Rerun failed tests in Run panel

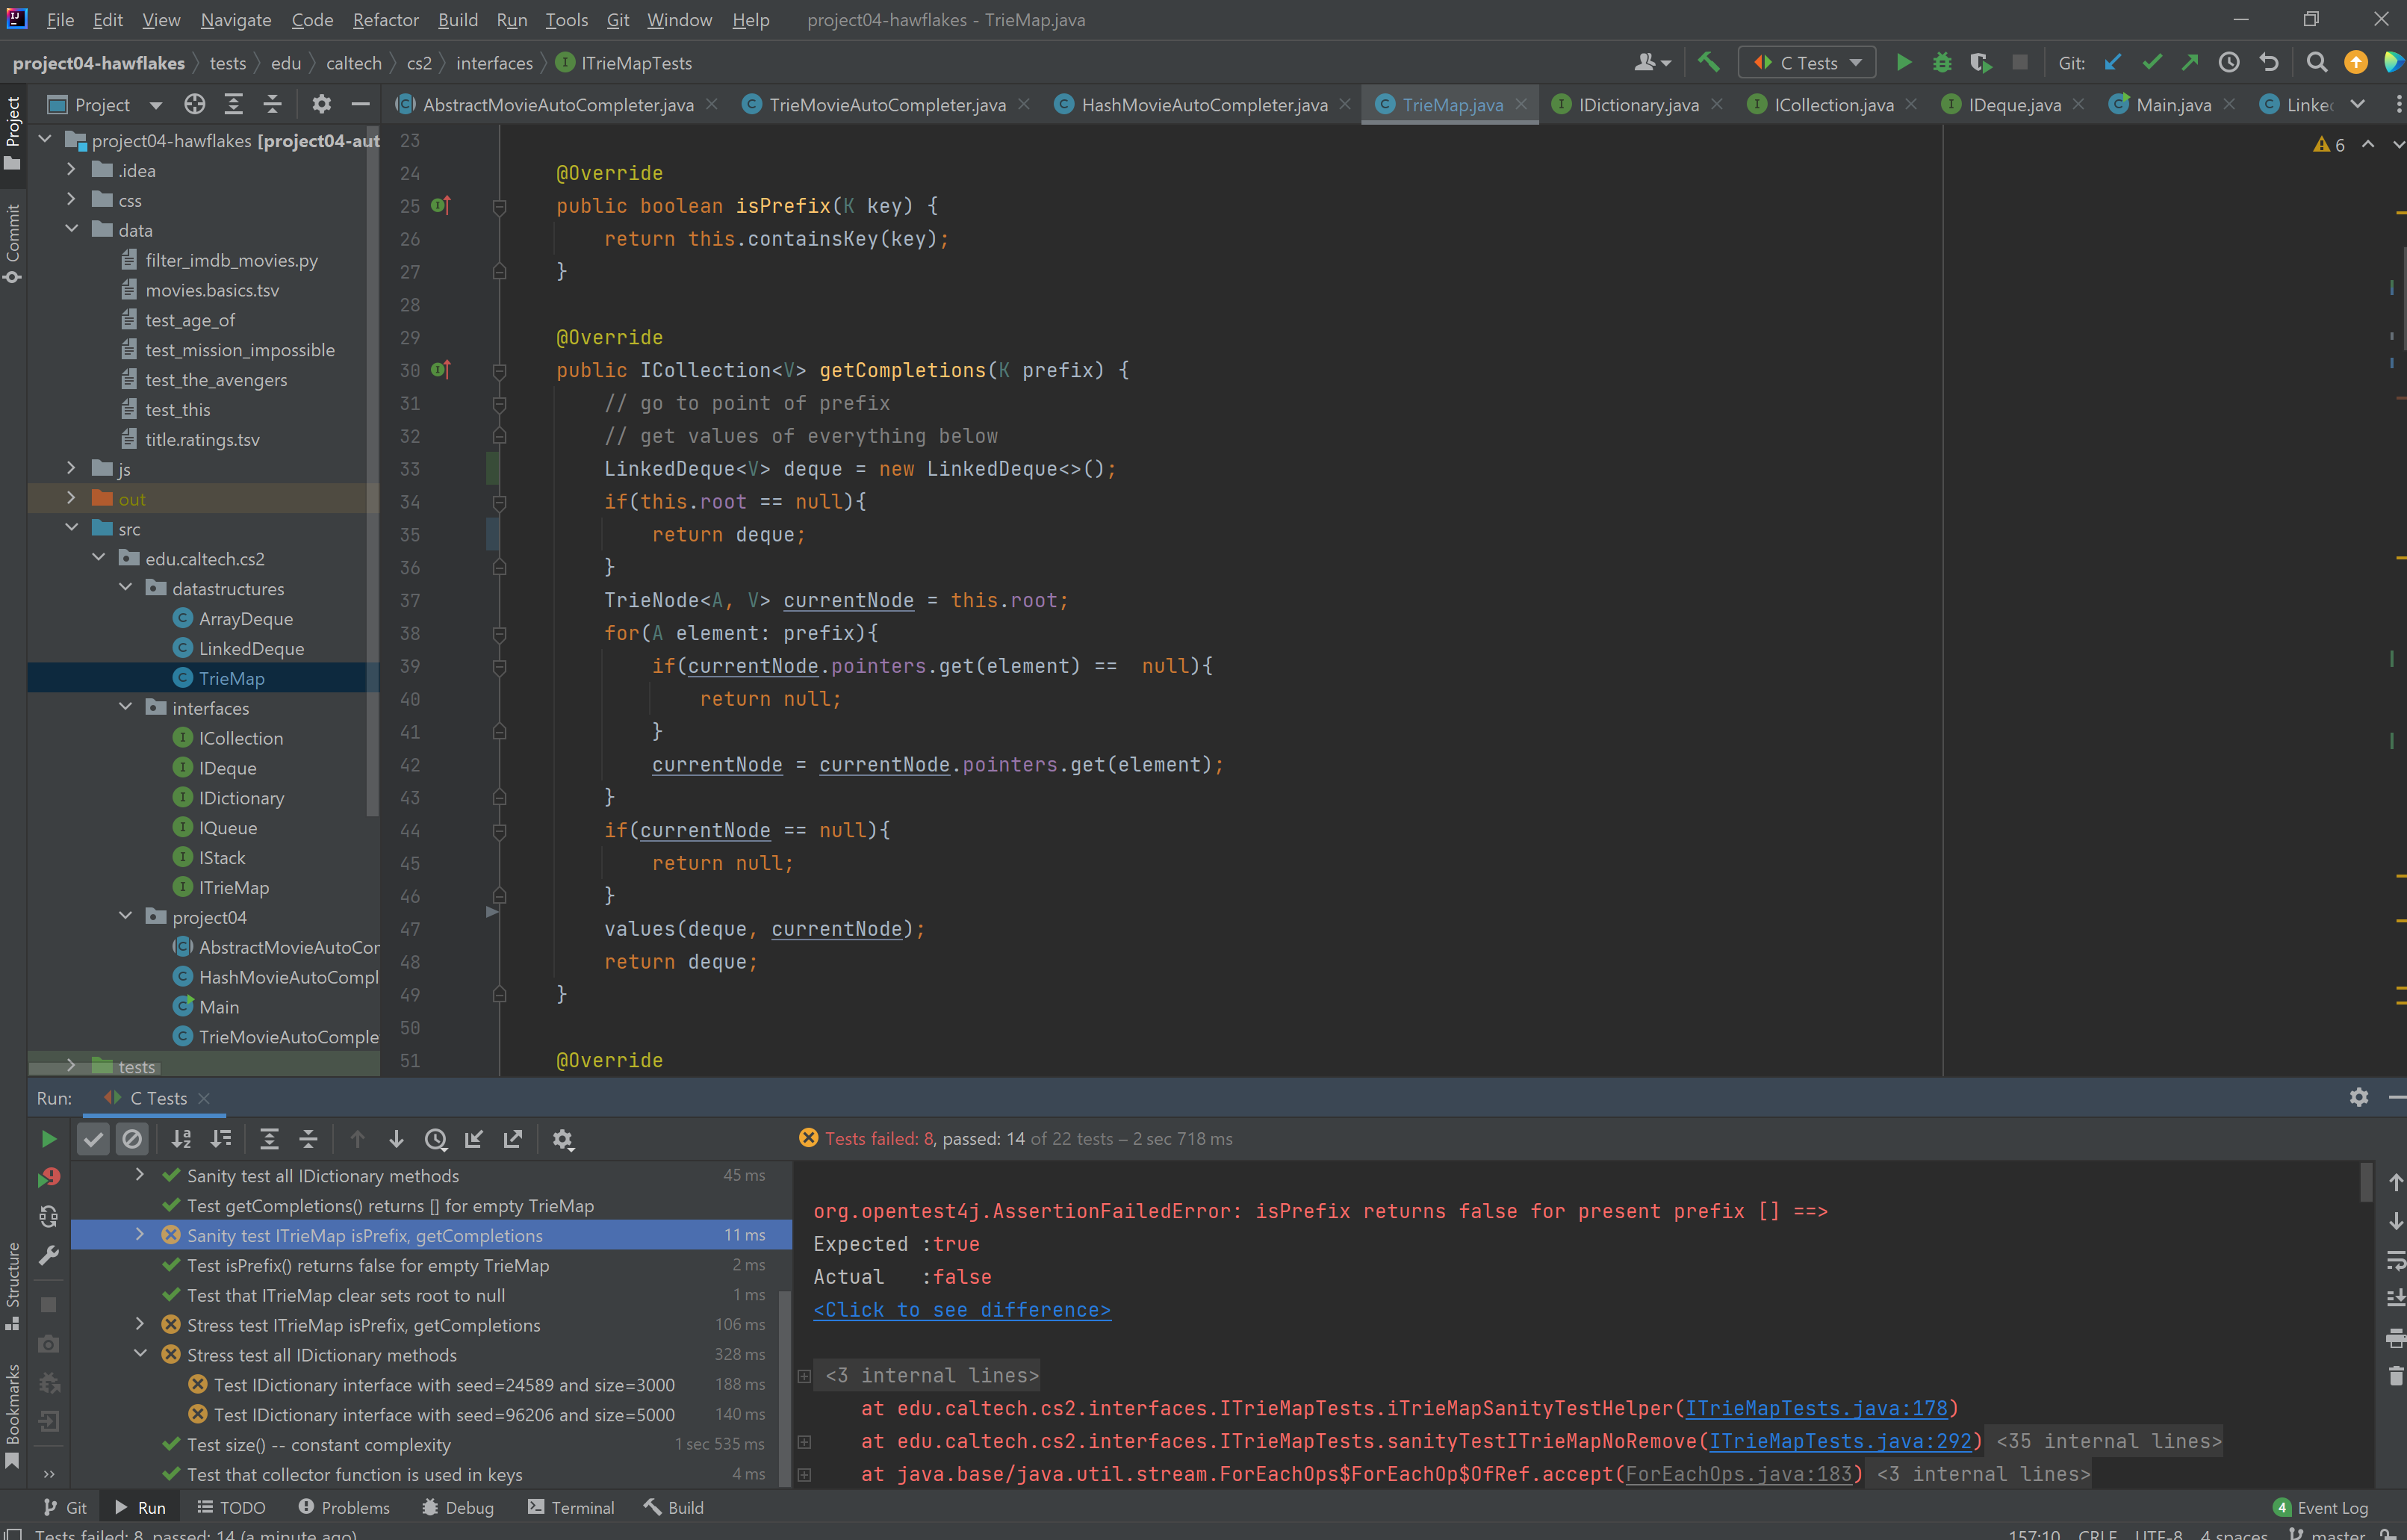[48, 1178]
